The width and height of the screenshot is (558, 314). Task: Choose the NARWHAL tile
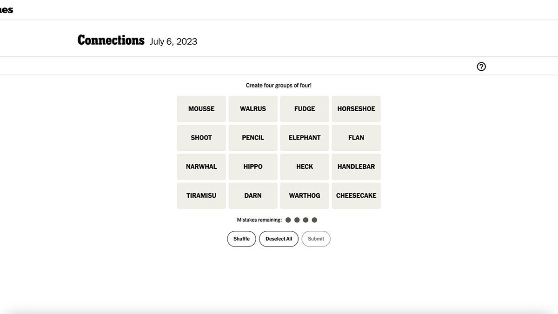[201, 167]
